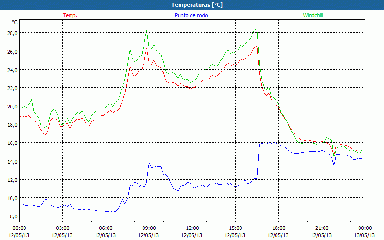Click the 26,0 y-axis value
The image size is (384, 240).
12,52
